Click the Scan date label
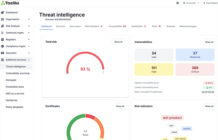218x140 pixels. (58, 19)
